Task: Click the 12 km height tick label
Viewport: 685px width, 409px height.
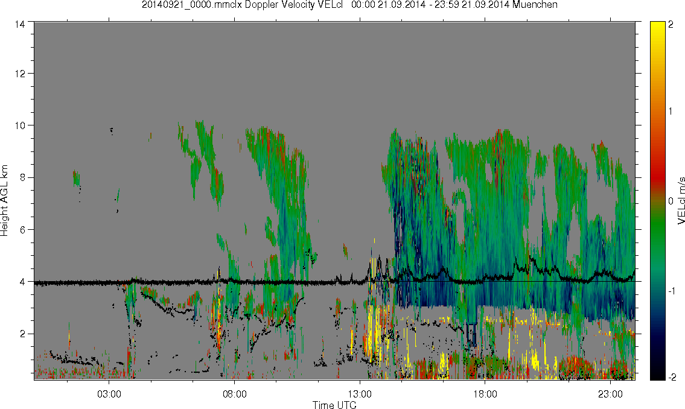Action: click(19, 74)
